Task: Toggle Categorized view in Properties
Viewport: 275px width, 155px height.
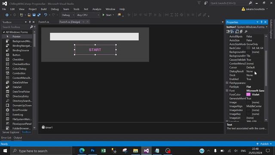Action: pyautogui.click(x=228, y=31)
